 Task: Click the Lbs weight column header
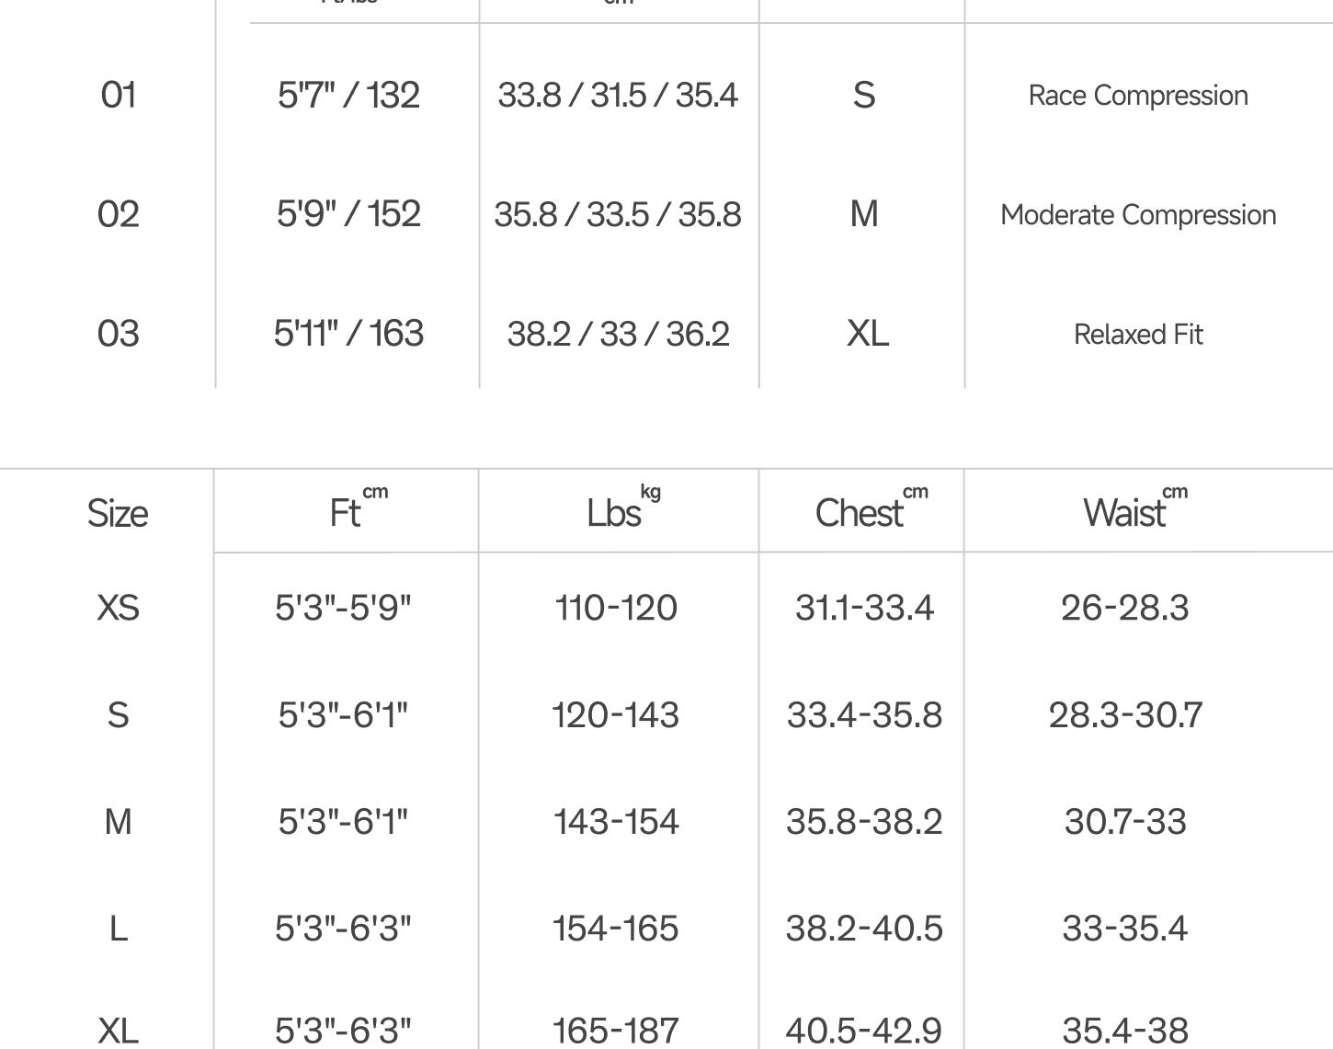(615, 513)
